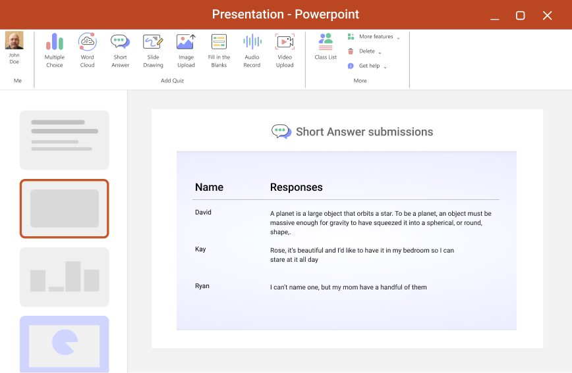This screenshot has height=373, width=572.
Task: Start an Audio Record quiz
Action: click(x=252, y=51)
